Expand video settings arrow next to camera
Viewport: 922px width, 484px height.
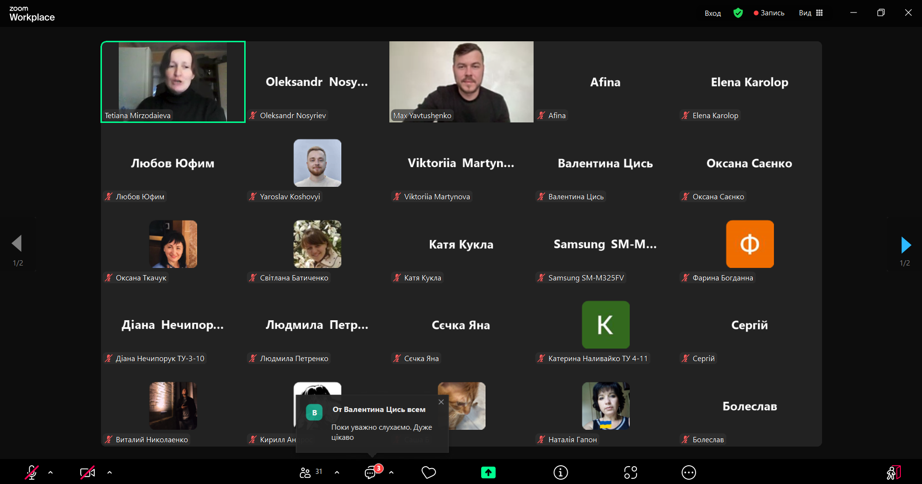pyautogui.click(x=110, y=472)
